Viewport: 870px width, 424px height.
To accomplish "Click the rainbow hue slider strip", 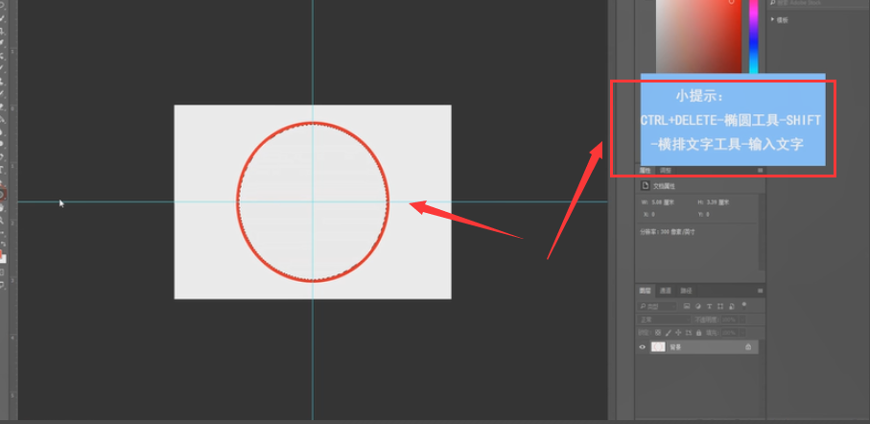I will pyautogui.click(x=754, y=36).
